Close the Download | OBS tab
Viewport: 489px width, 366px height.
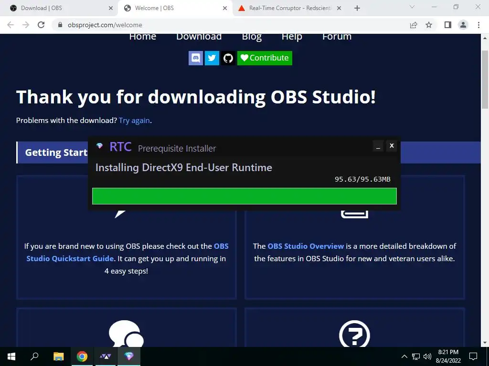(x=110, y=8)
